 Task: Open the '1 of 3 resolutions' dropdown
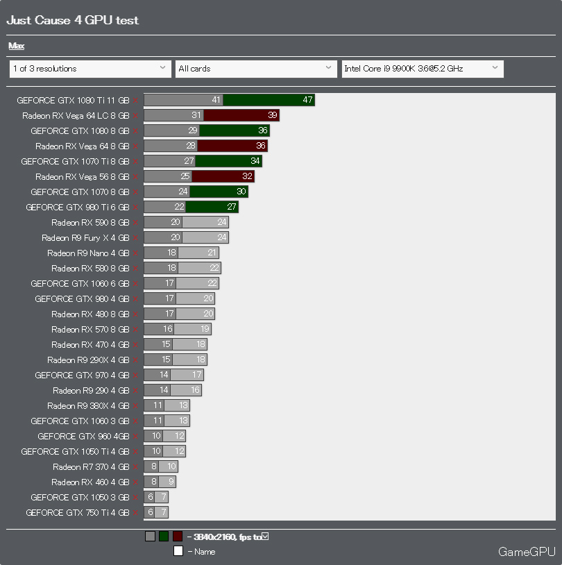click(x=90, y=69)
